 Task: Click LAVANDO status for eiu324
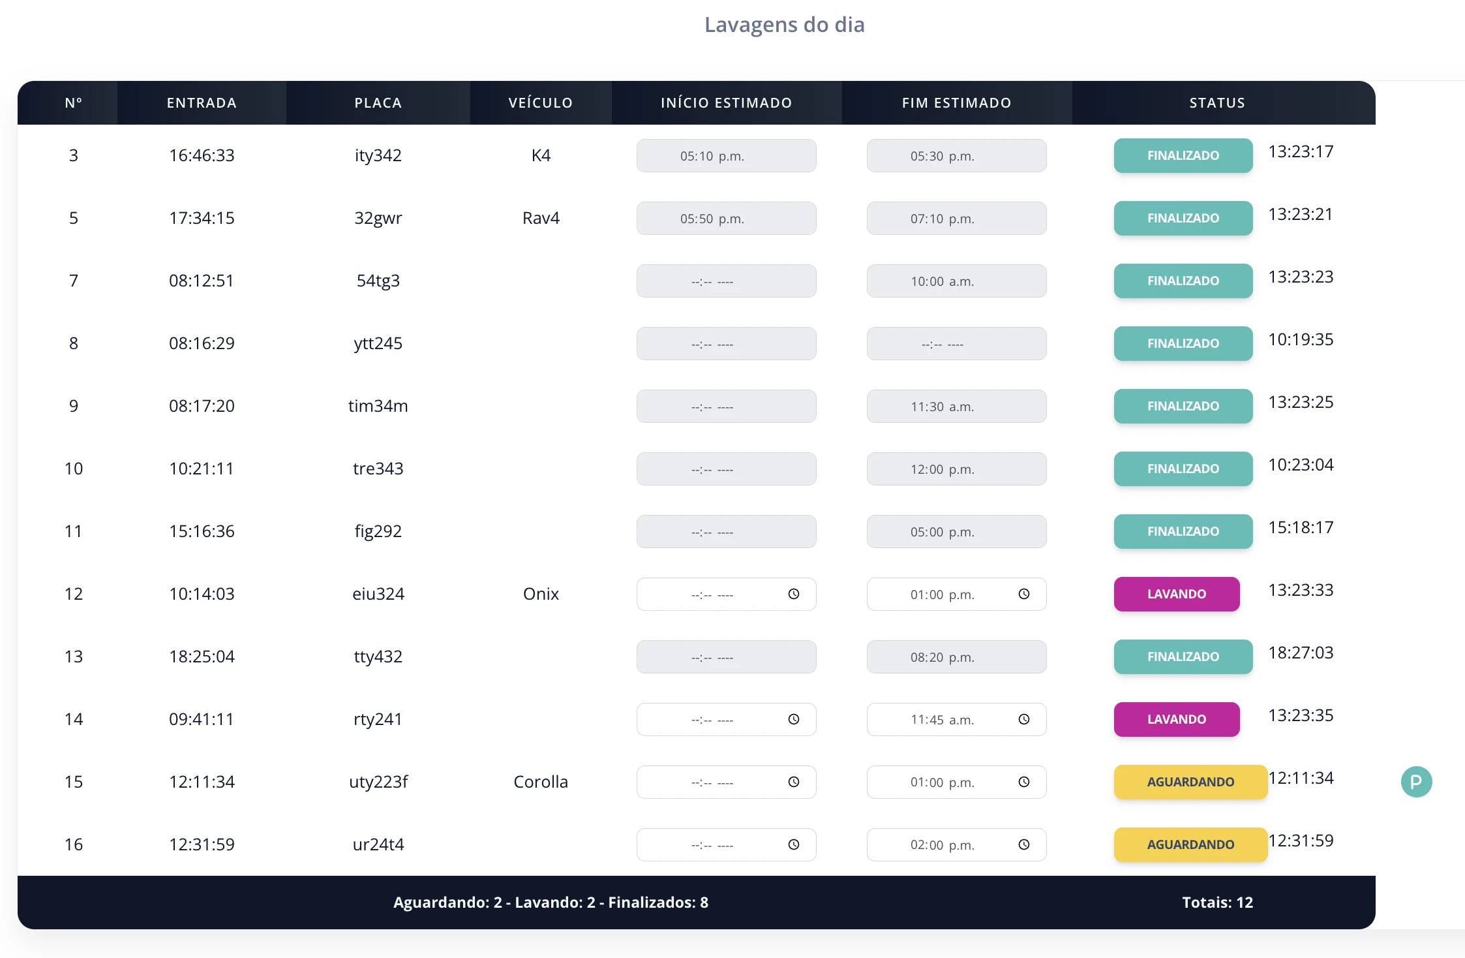pos(1177,594)
